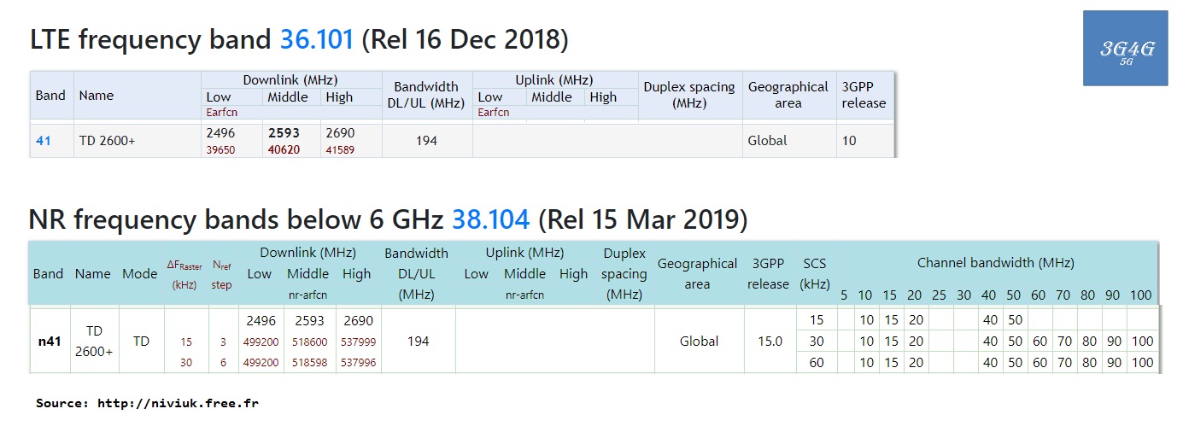Image resolution: width=1183 pixels, height=438 pixels.
Task: Click the 41589 high Earfcn value
Action: coord(340,150)
